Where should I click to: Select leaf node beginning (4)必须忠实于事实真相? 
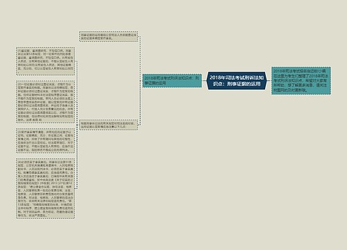[x=45, y=188]
